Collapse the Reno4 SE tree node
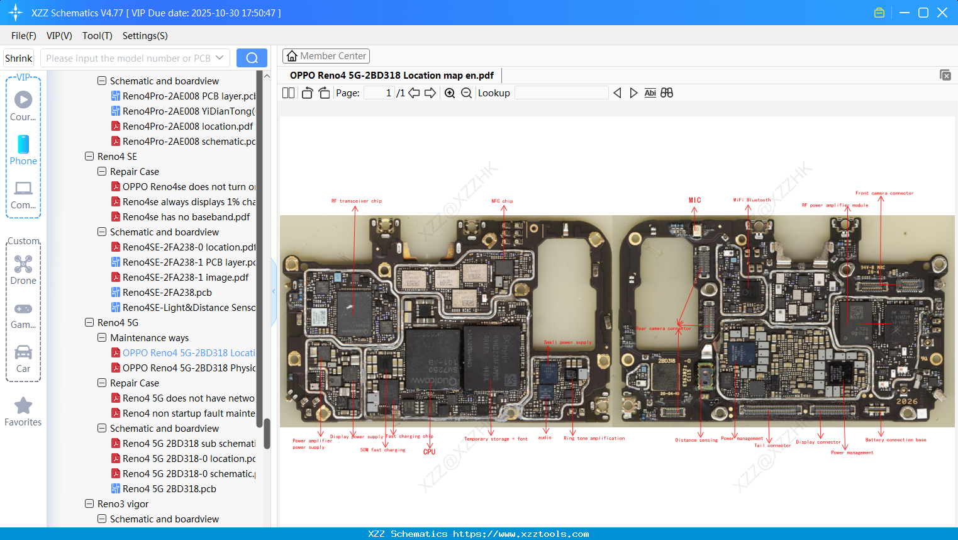Image resolution: width=958 pixels, height=540 pixels. (89, 156)
